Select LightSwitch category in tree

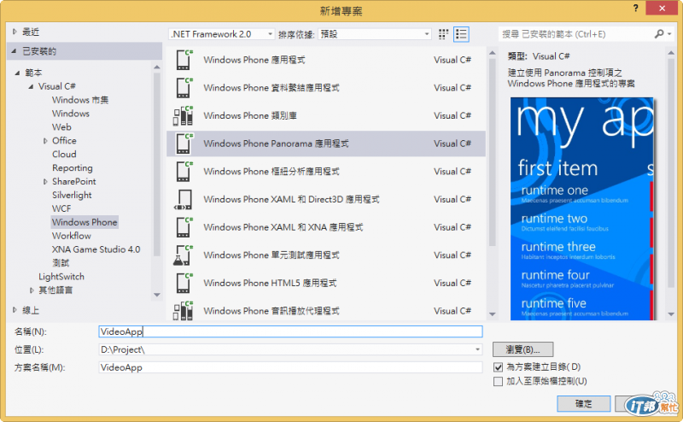coord(61,277)
